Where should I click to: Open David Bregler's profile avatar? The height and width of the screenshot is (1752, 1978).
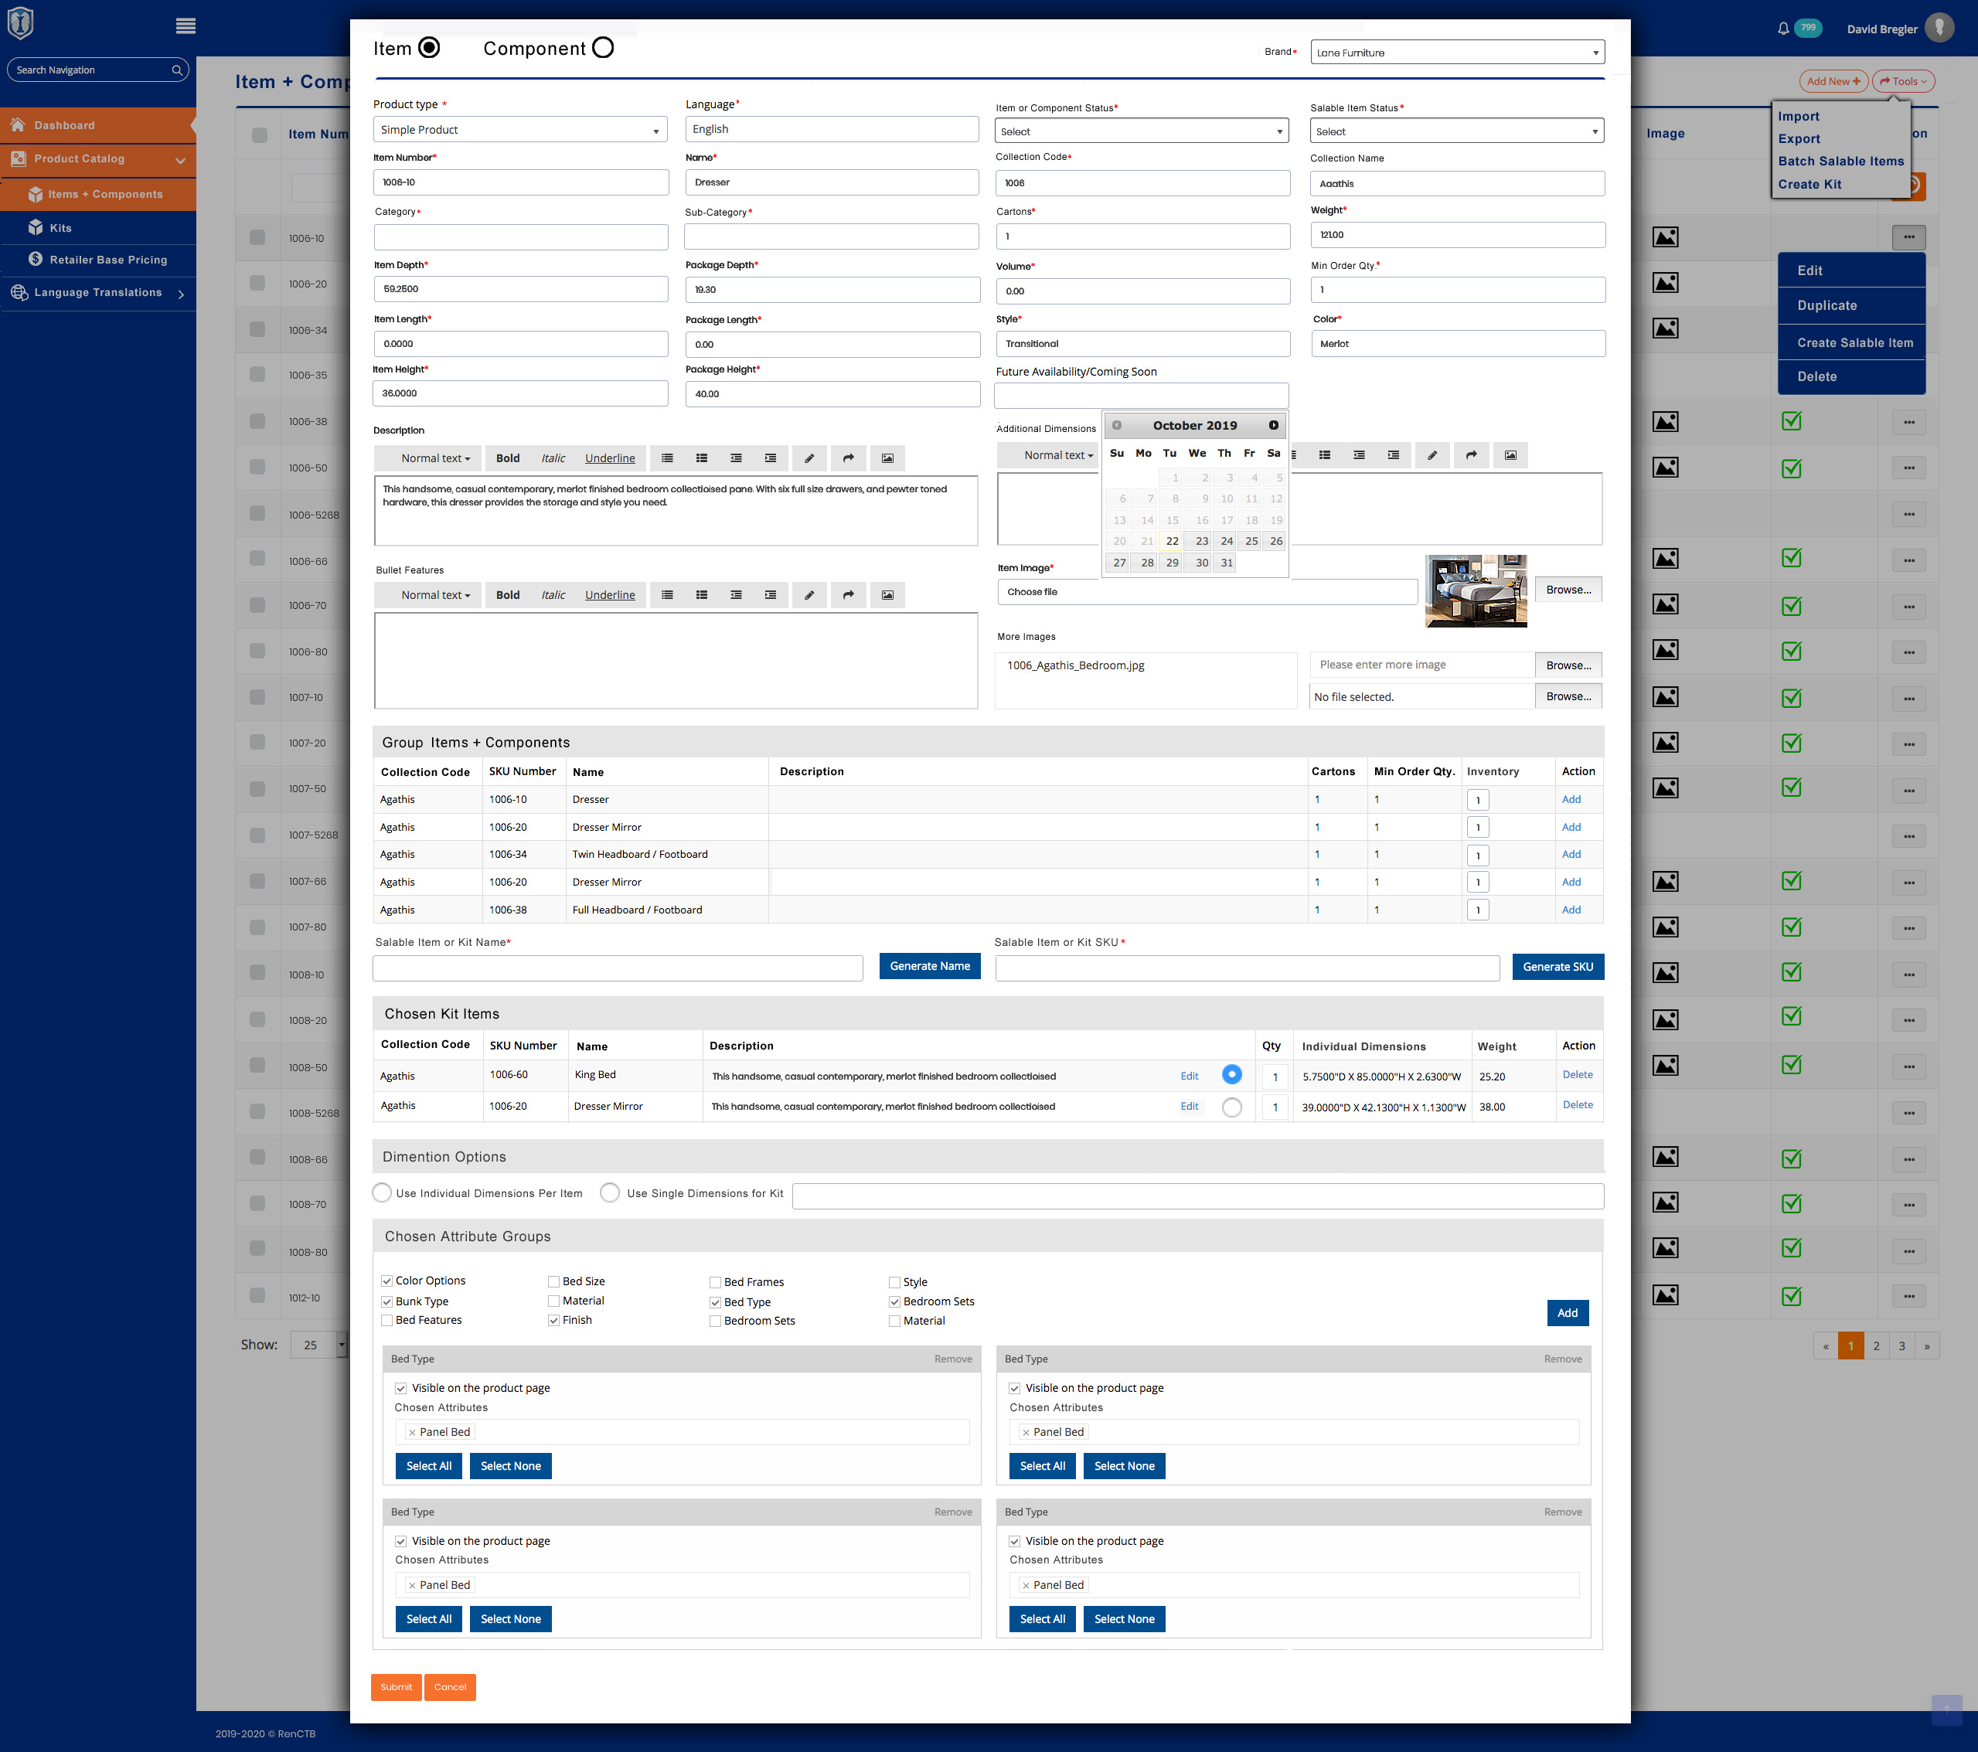(1939, 28)
